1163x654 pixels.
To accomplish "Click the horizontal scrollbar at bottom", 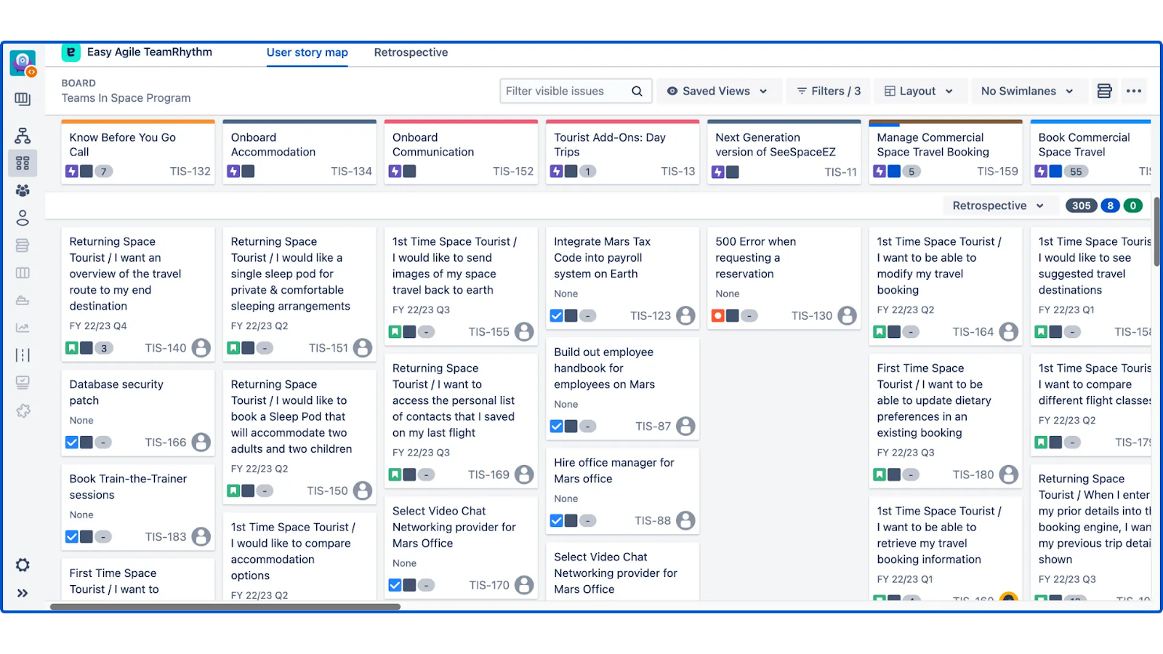I will 225,606.
